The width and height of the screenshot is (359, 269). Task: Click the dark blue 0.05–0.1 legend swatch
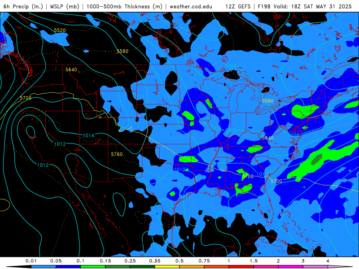[68, 267]
